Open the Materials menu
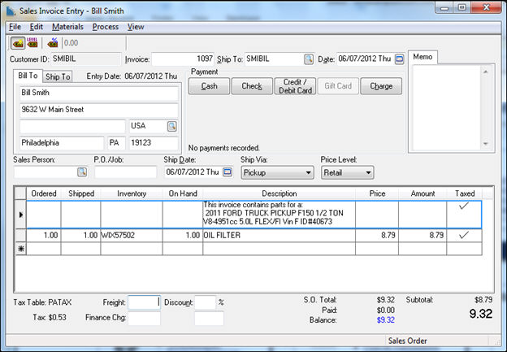The height and width of the screenshot is (352, 507). pyautogui.click(x=67, y=27)
